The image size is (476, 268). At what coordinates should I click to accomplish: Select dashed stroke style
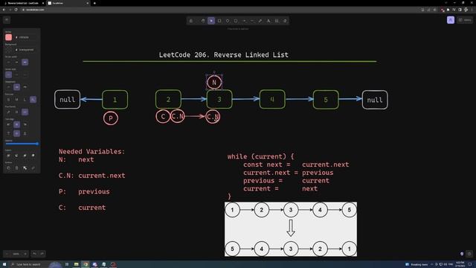point(16,74)
